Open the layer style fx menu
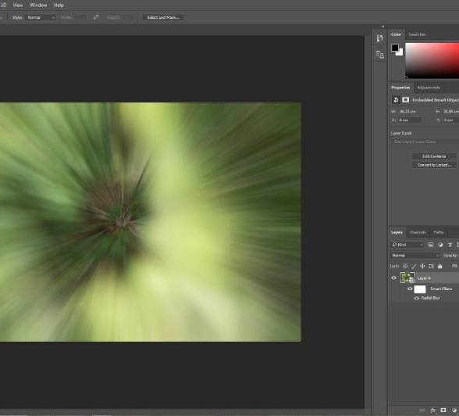 tap(433, 411)
